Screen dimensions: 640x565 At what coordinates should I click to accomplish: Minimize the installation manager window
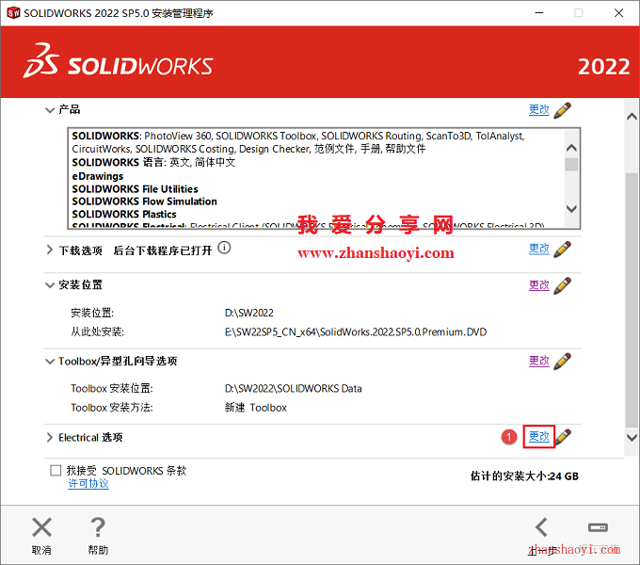tap(539, 13)
